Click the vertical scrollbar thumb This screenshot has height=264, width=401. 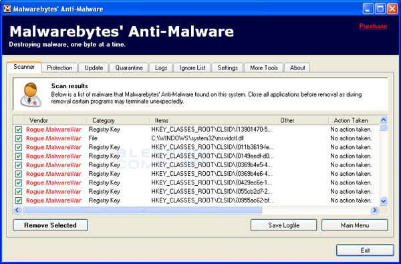pos(384,128)
